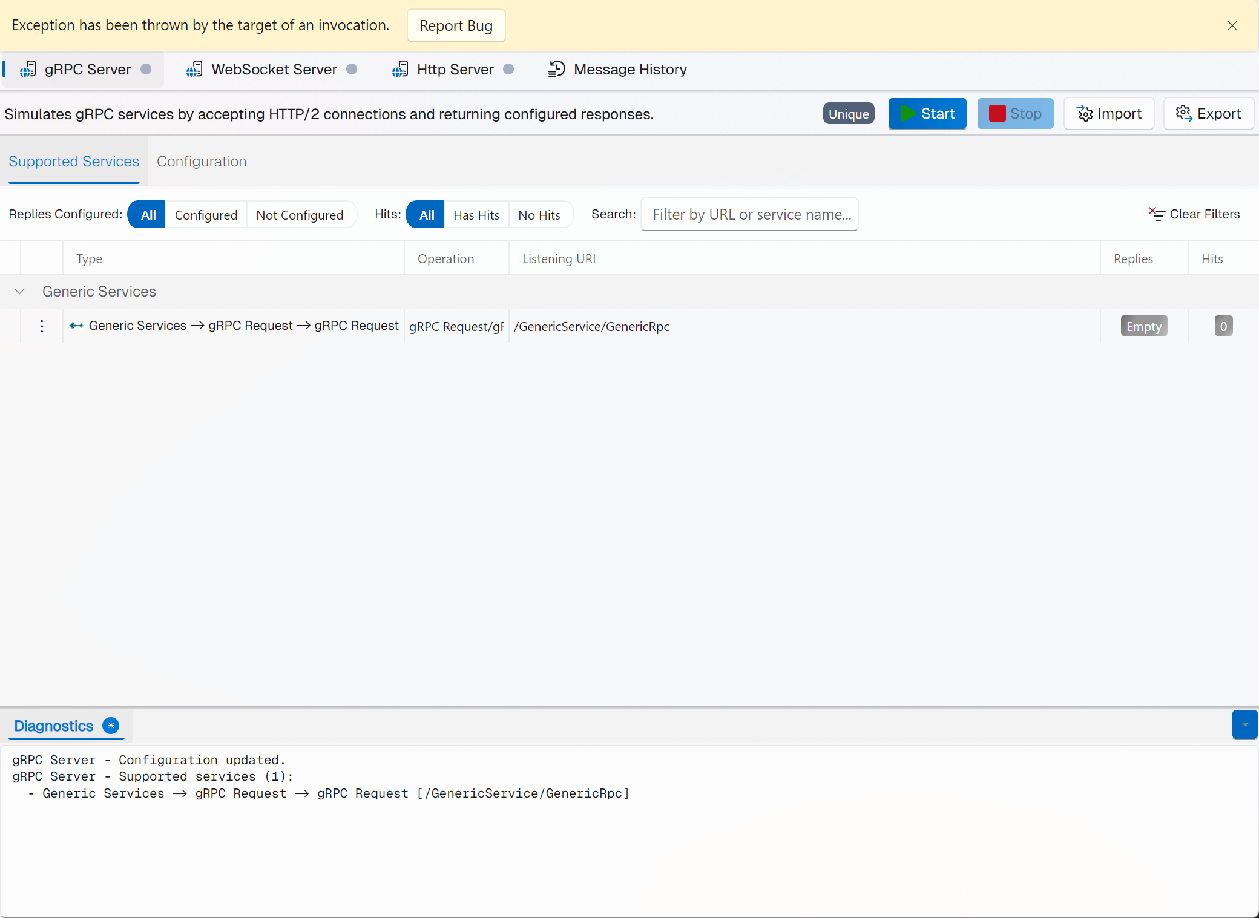Collapse the Diagnostics panel with blue arrow
The width and height of the screenshot is (1259, 918).
tap(1244, 724)
